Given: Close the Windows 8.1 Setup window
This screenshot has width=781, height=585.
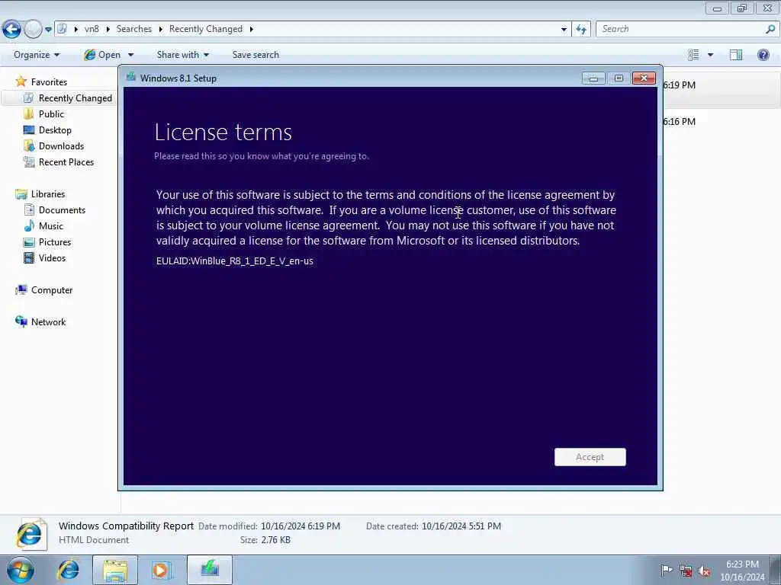Looking at the screenshot, I should [644, 78].
